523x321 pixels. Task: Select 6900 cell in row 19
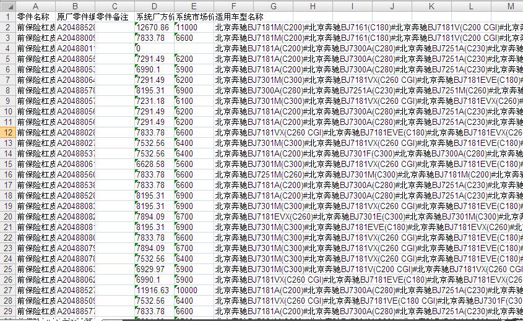pyautogui.click(x=194, y=206)
